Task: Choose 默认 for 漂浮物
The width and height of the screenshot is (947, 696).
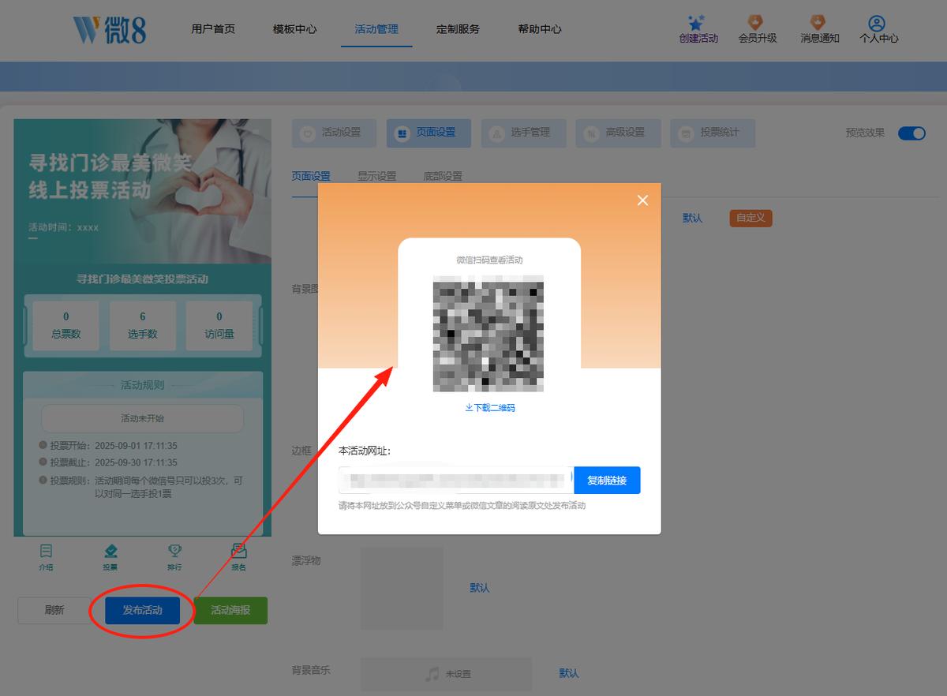Action: click(x=480, y=588)
